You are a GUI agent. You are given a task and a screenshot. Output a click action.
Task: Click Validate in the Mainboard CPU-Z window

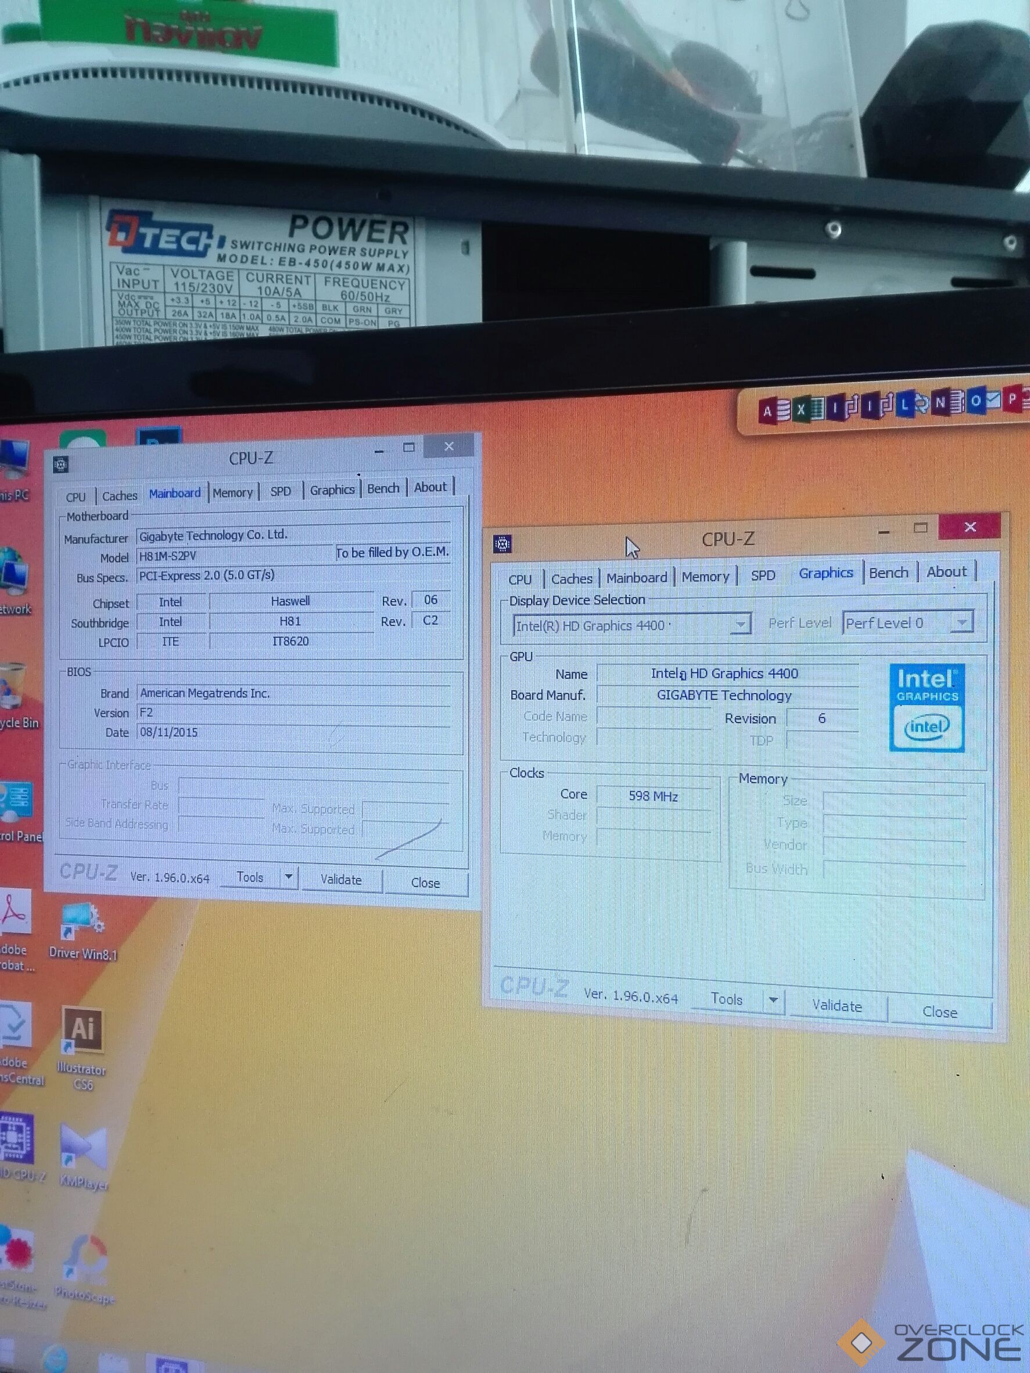pos(341,879)
